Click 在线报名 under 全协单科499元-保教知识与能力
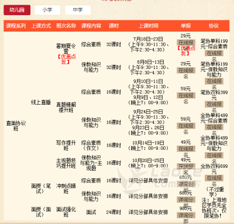This screenshot has width=234, height=224. (x=214, y=155)
